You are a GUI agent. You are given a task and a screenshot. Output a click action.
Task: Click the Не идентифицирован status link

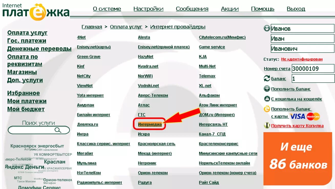(x=302, y=59)
